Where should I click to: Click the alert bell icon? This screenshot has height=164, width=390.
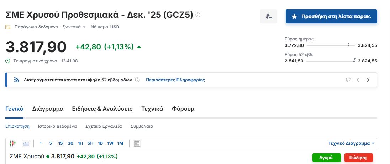tap(269, 16)
